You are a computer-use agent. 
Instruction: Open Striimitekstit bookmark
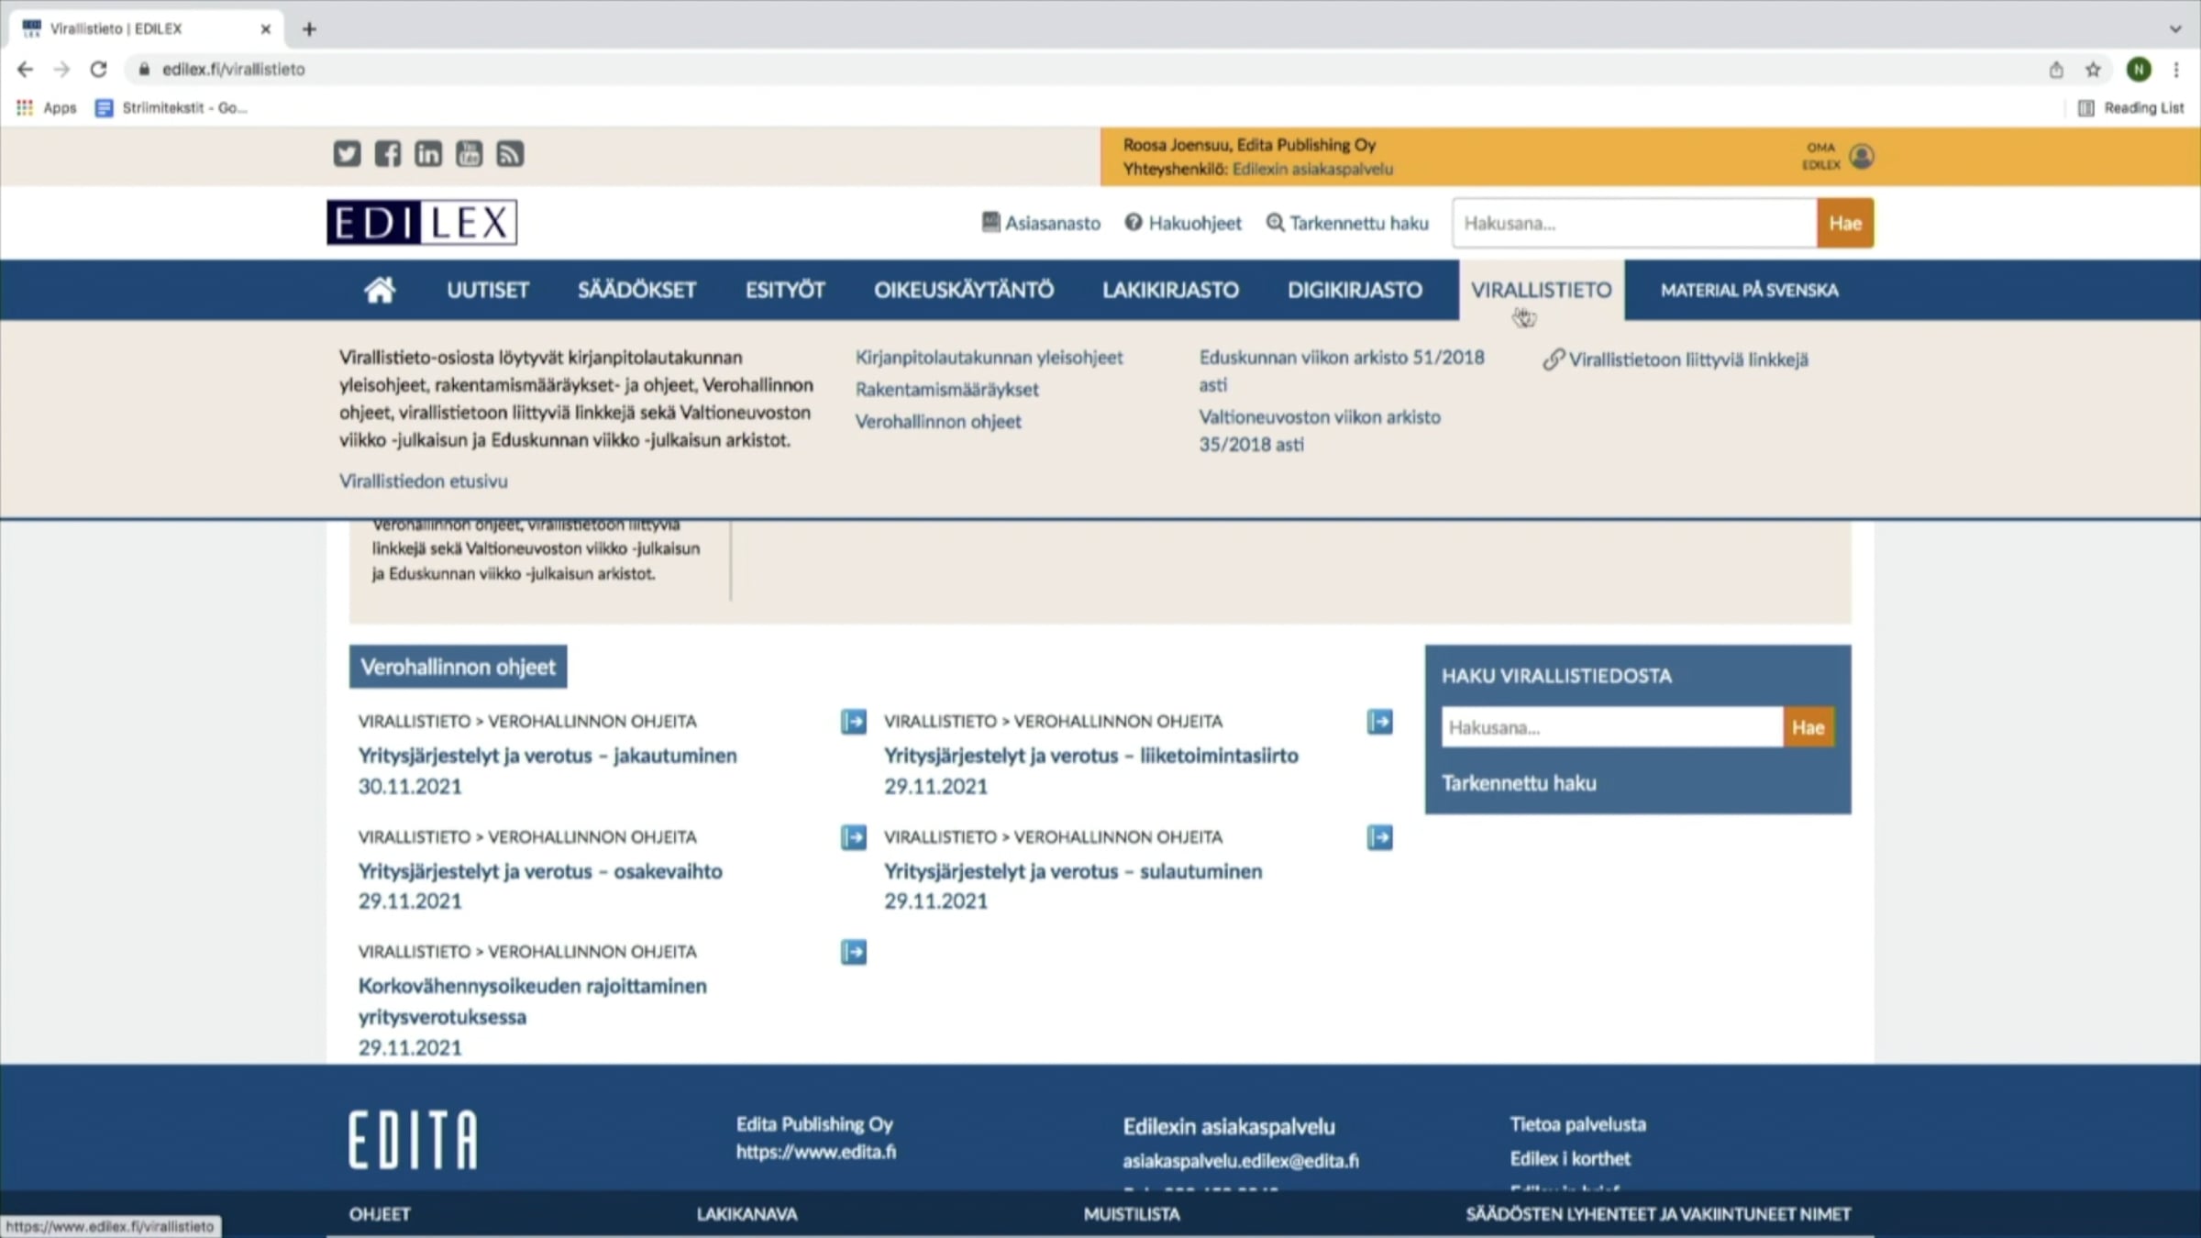coord(171,108)
